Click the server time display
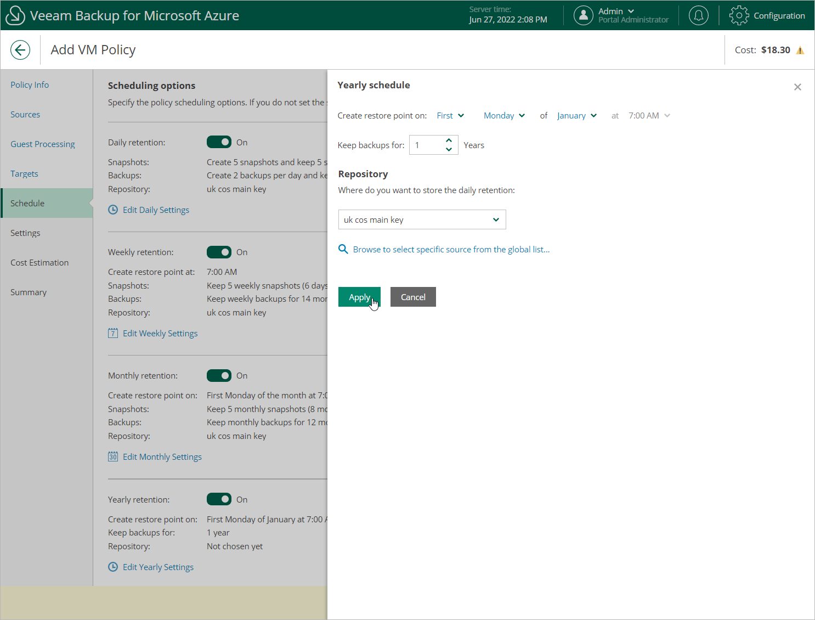This screenshot has height=620, width=815. coord(508,15)
